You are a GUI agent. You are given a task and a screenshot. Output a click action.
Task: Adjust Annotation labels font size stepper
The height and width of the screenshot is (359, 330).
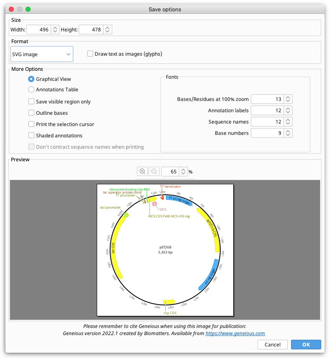click(x=288, y=110)
